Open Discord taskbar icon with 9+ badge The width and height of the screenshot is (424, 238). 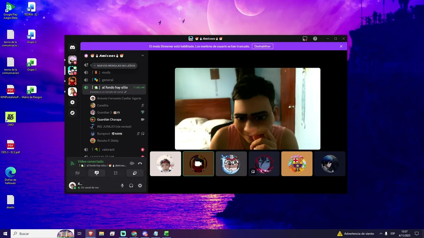pyautogui.click(x=145, y=234)
